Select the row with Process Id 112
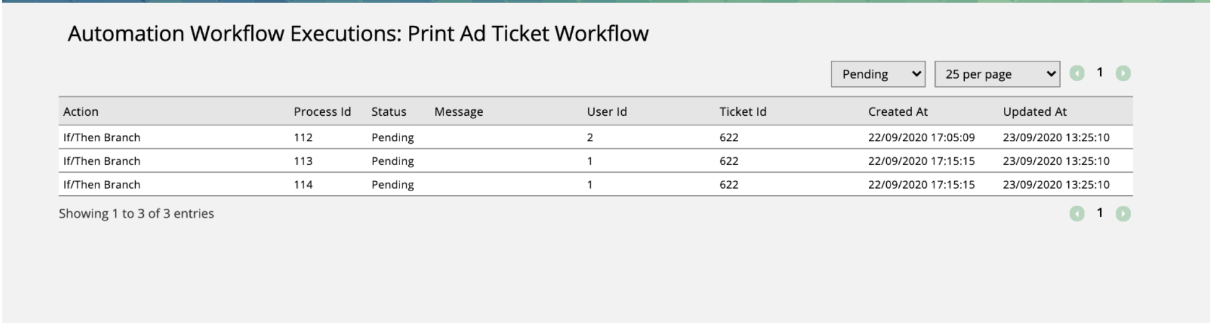The width and height of the screenshot is (1211, 325). pyautogui.click(x=596, y=137)
